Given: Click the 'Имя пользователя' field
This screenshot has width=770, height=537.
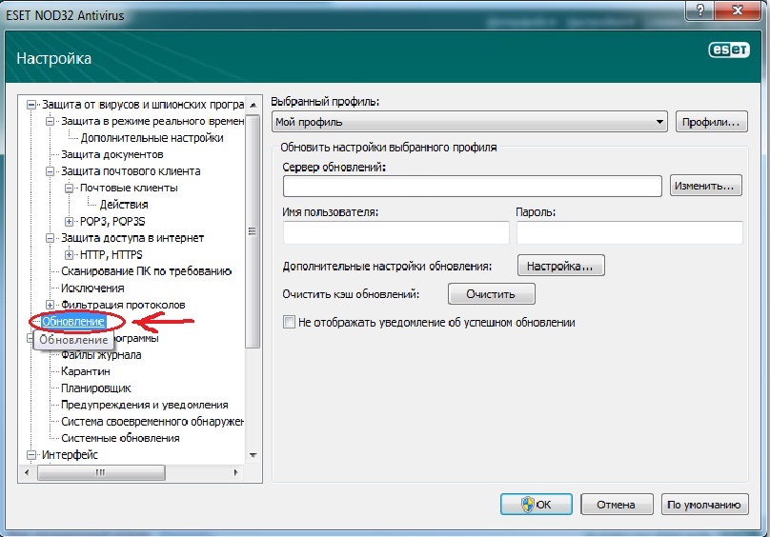Looking at the screenshot, I should click(x=396, y=232).
